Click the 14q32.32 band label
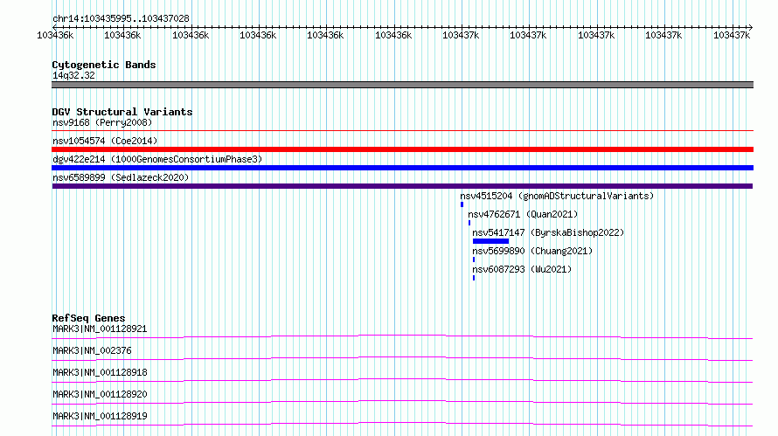The height and width of the screenshot is (436, 778). pos(73,75)
